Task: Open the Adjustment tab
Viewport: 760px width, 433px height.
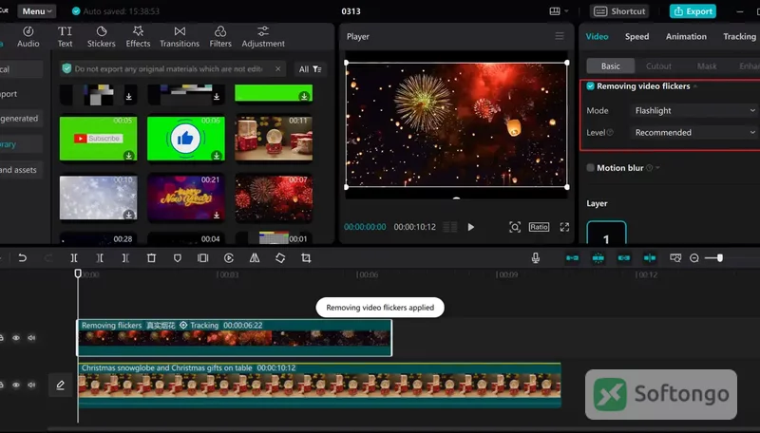Action: [x=263, y=37]
